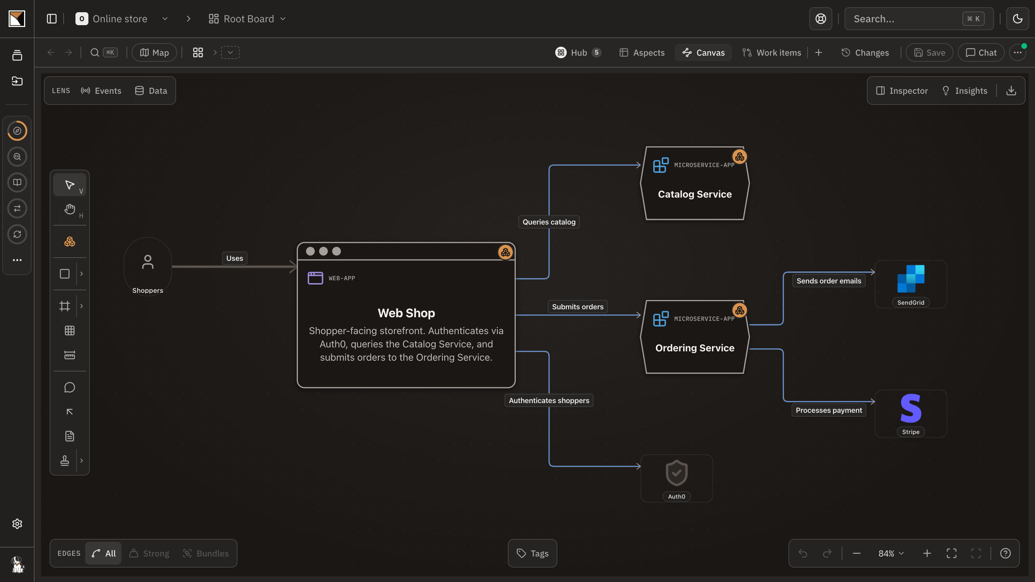Select the pointer tool in the canvas toolbar
The height and width of the screenshot is (582, 1035).
point(69,185)
